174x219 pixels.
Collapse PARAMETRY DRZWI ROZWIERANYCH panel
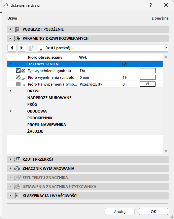[x=10, y=38]
